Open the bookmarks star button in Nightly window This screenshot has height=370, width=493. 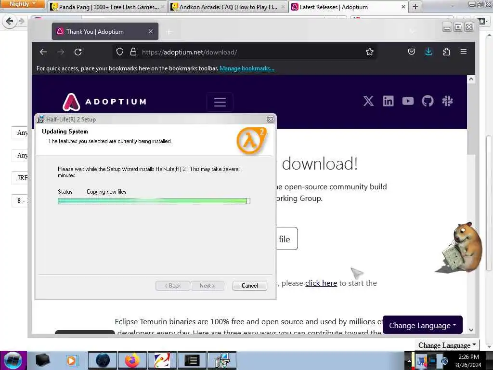[482, 21]
